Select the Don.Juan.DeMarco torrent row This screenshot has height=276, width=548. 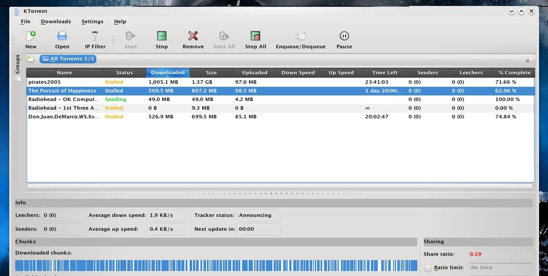pos(64,117)
